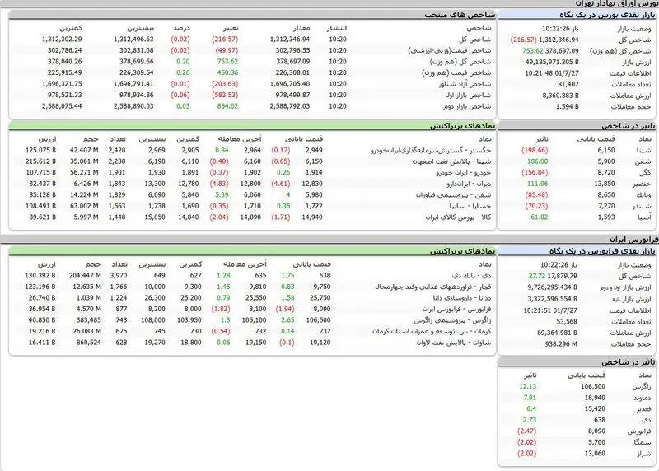Open the خودرو - ایران خودرو symbol link
This screenshot has height=471, width=659.
click(464, 172)
